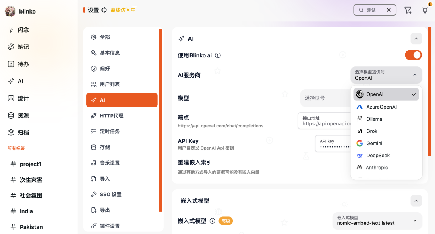Open the #project1 tag
This screenshot has width=435, height=234.
[x=26, y=164]
